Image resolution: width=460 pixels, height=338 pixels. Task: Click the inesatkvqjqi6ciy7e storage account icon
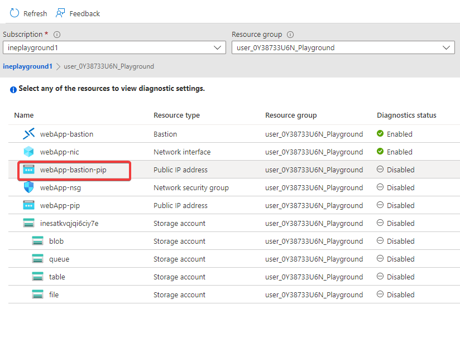point(28,223)
